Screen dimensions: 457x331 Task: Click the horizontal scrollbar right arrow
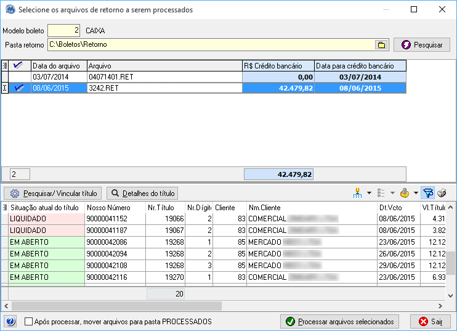pos(440,306)
